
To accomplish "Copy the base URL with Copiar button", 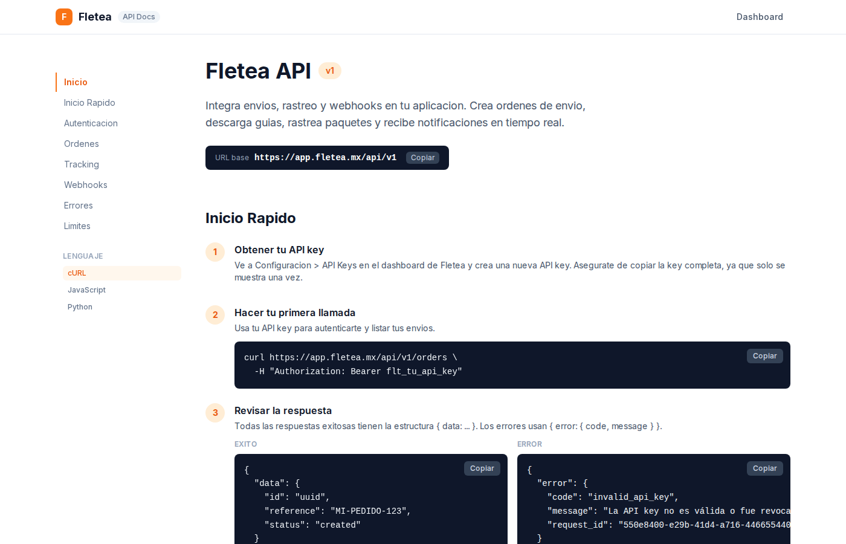I will click(x=422, y=157).
